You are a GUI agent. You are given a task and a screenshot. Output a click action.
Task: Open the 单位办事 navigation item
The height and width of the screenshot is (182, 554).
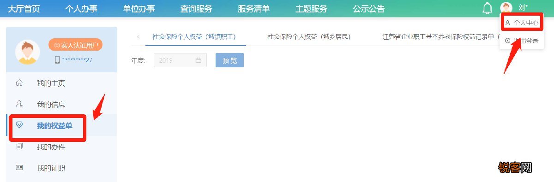(x=139, y=9)
